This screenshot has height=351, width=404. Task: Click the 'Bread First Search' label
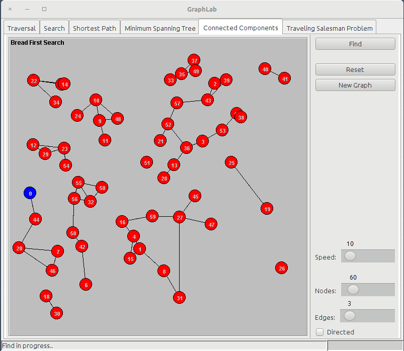37,42
